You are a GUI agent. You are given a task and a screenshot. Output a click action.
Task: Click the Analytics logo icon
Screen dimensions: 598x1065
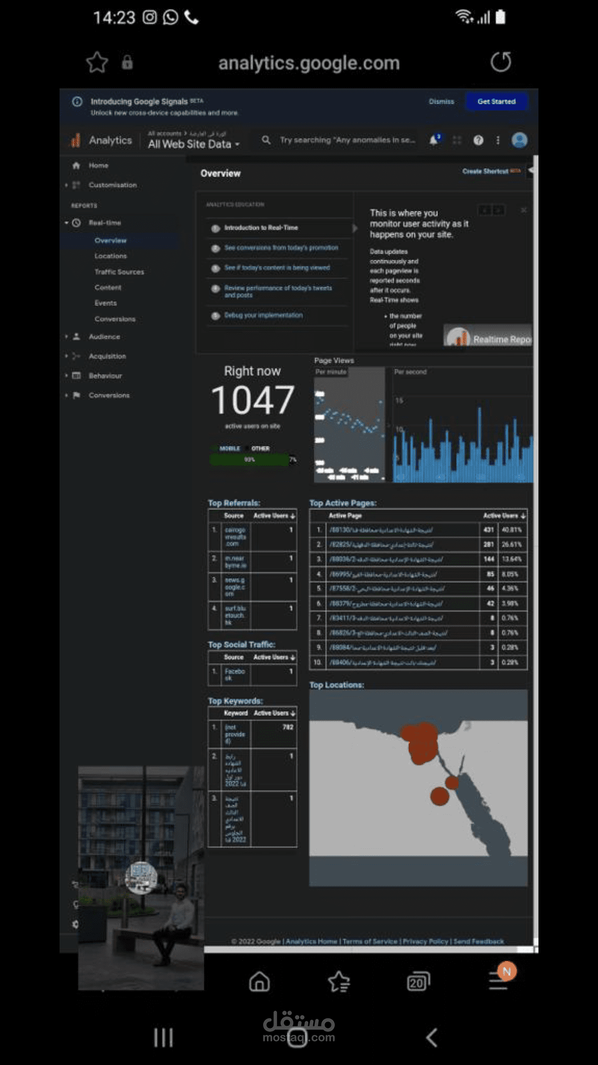(x=75, y=140)
